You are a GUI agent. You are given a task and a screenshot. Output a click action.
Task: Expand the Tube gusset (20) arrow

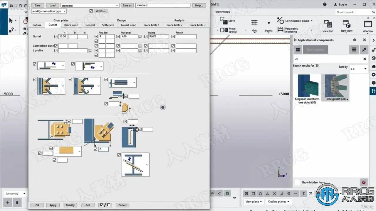pyautogui.click(x=348, y=99)
